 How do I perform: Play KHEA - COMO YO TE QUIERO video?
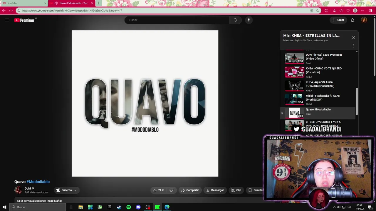[x=318, y=72]
